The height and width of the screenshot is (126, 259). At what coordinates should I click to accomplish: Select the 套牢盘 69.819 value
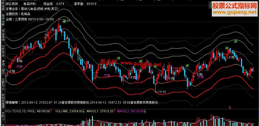coord(85,4)
